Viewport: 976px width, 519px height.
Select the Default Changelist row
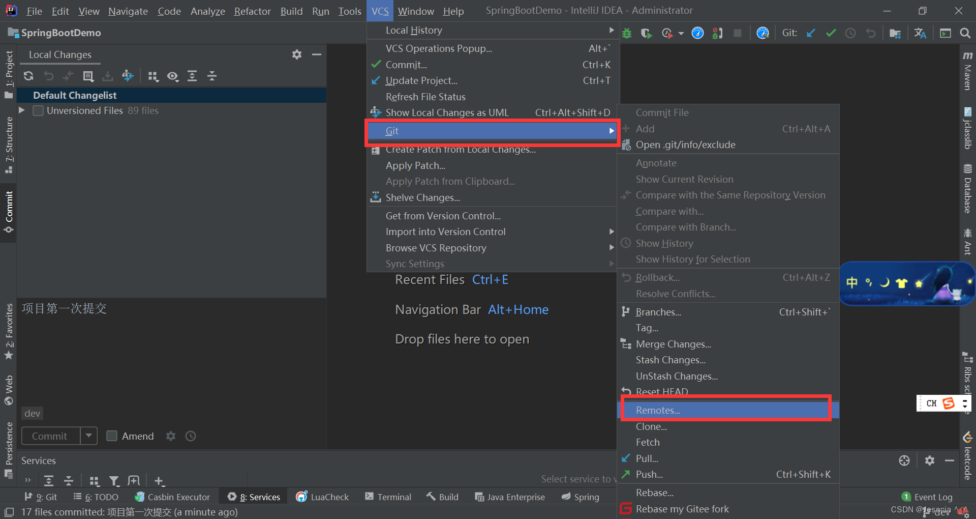172,95
